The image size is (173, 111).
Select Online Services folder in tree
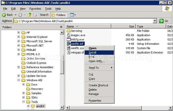(36, 59)
